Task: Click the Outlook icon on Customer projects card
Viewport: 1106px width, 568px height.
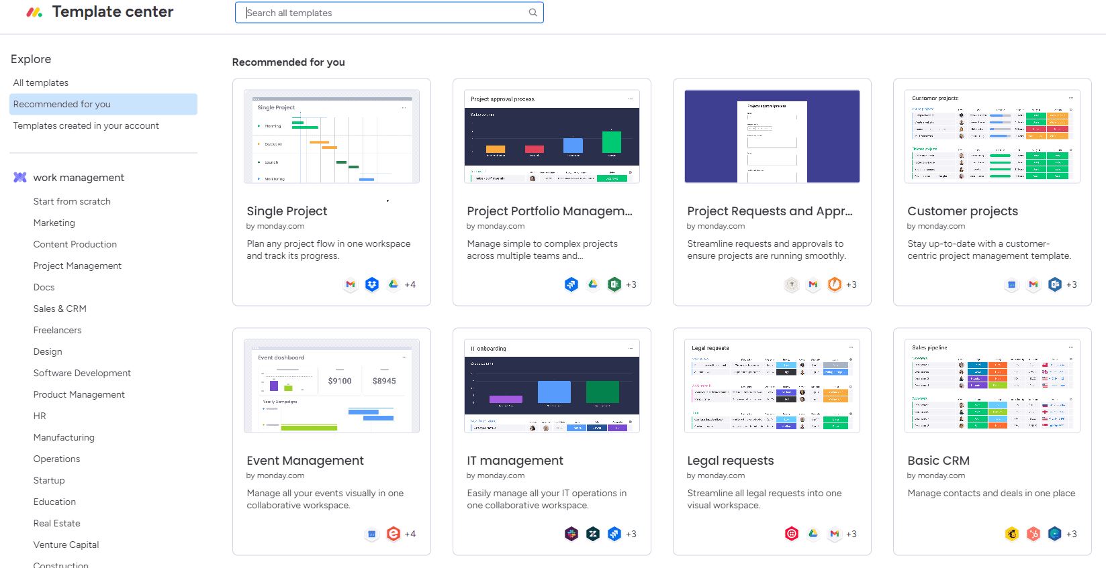Action: 1055,284
